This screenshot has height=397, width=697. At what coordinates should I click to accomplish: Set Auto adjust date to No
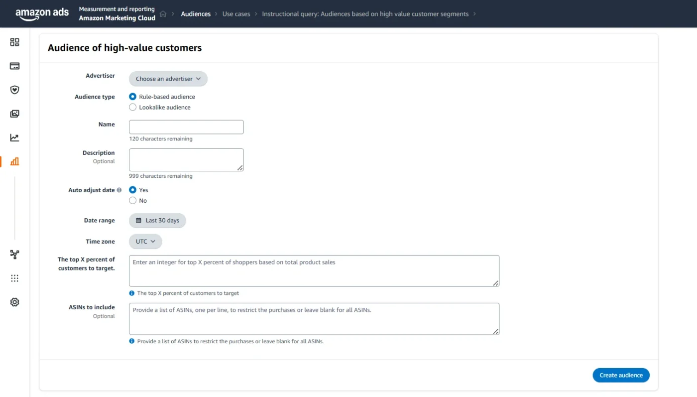point(133,200)
